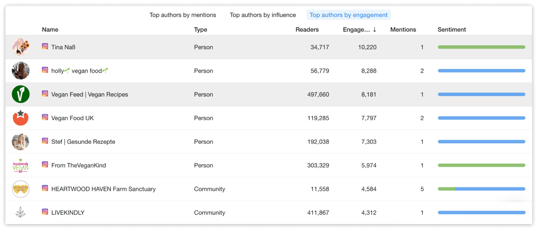Viewport: 538px width, 231px height.
Task: Click holly vegan food blue sentiment bar
Action: 481,71
